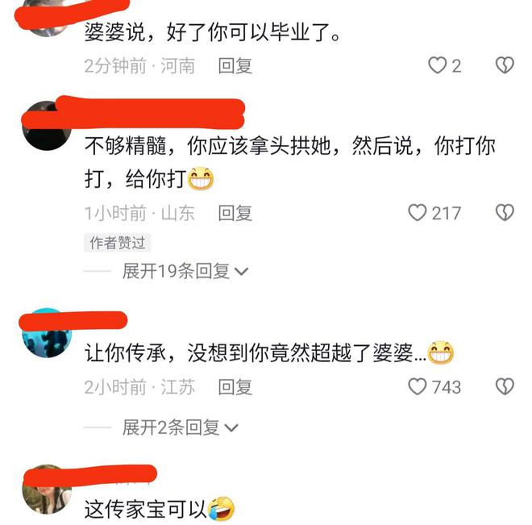532x525 pixels.
Task: Expand the 19 replies thread
Action: tap(185, 271)
